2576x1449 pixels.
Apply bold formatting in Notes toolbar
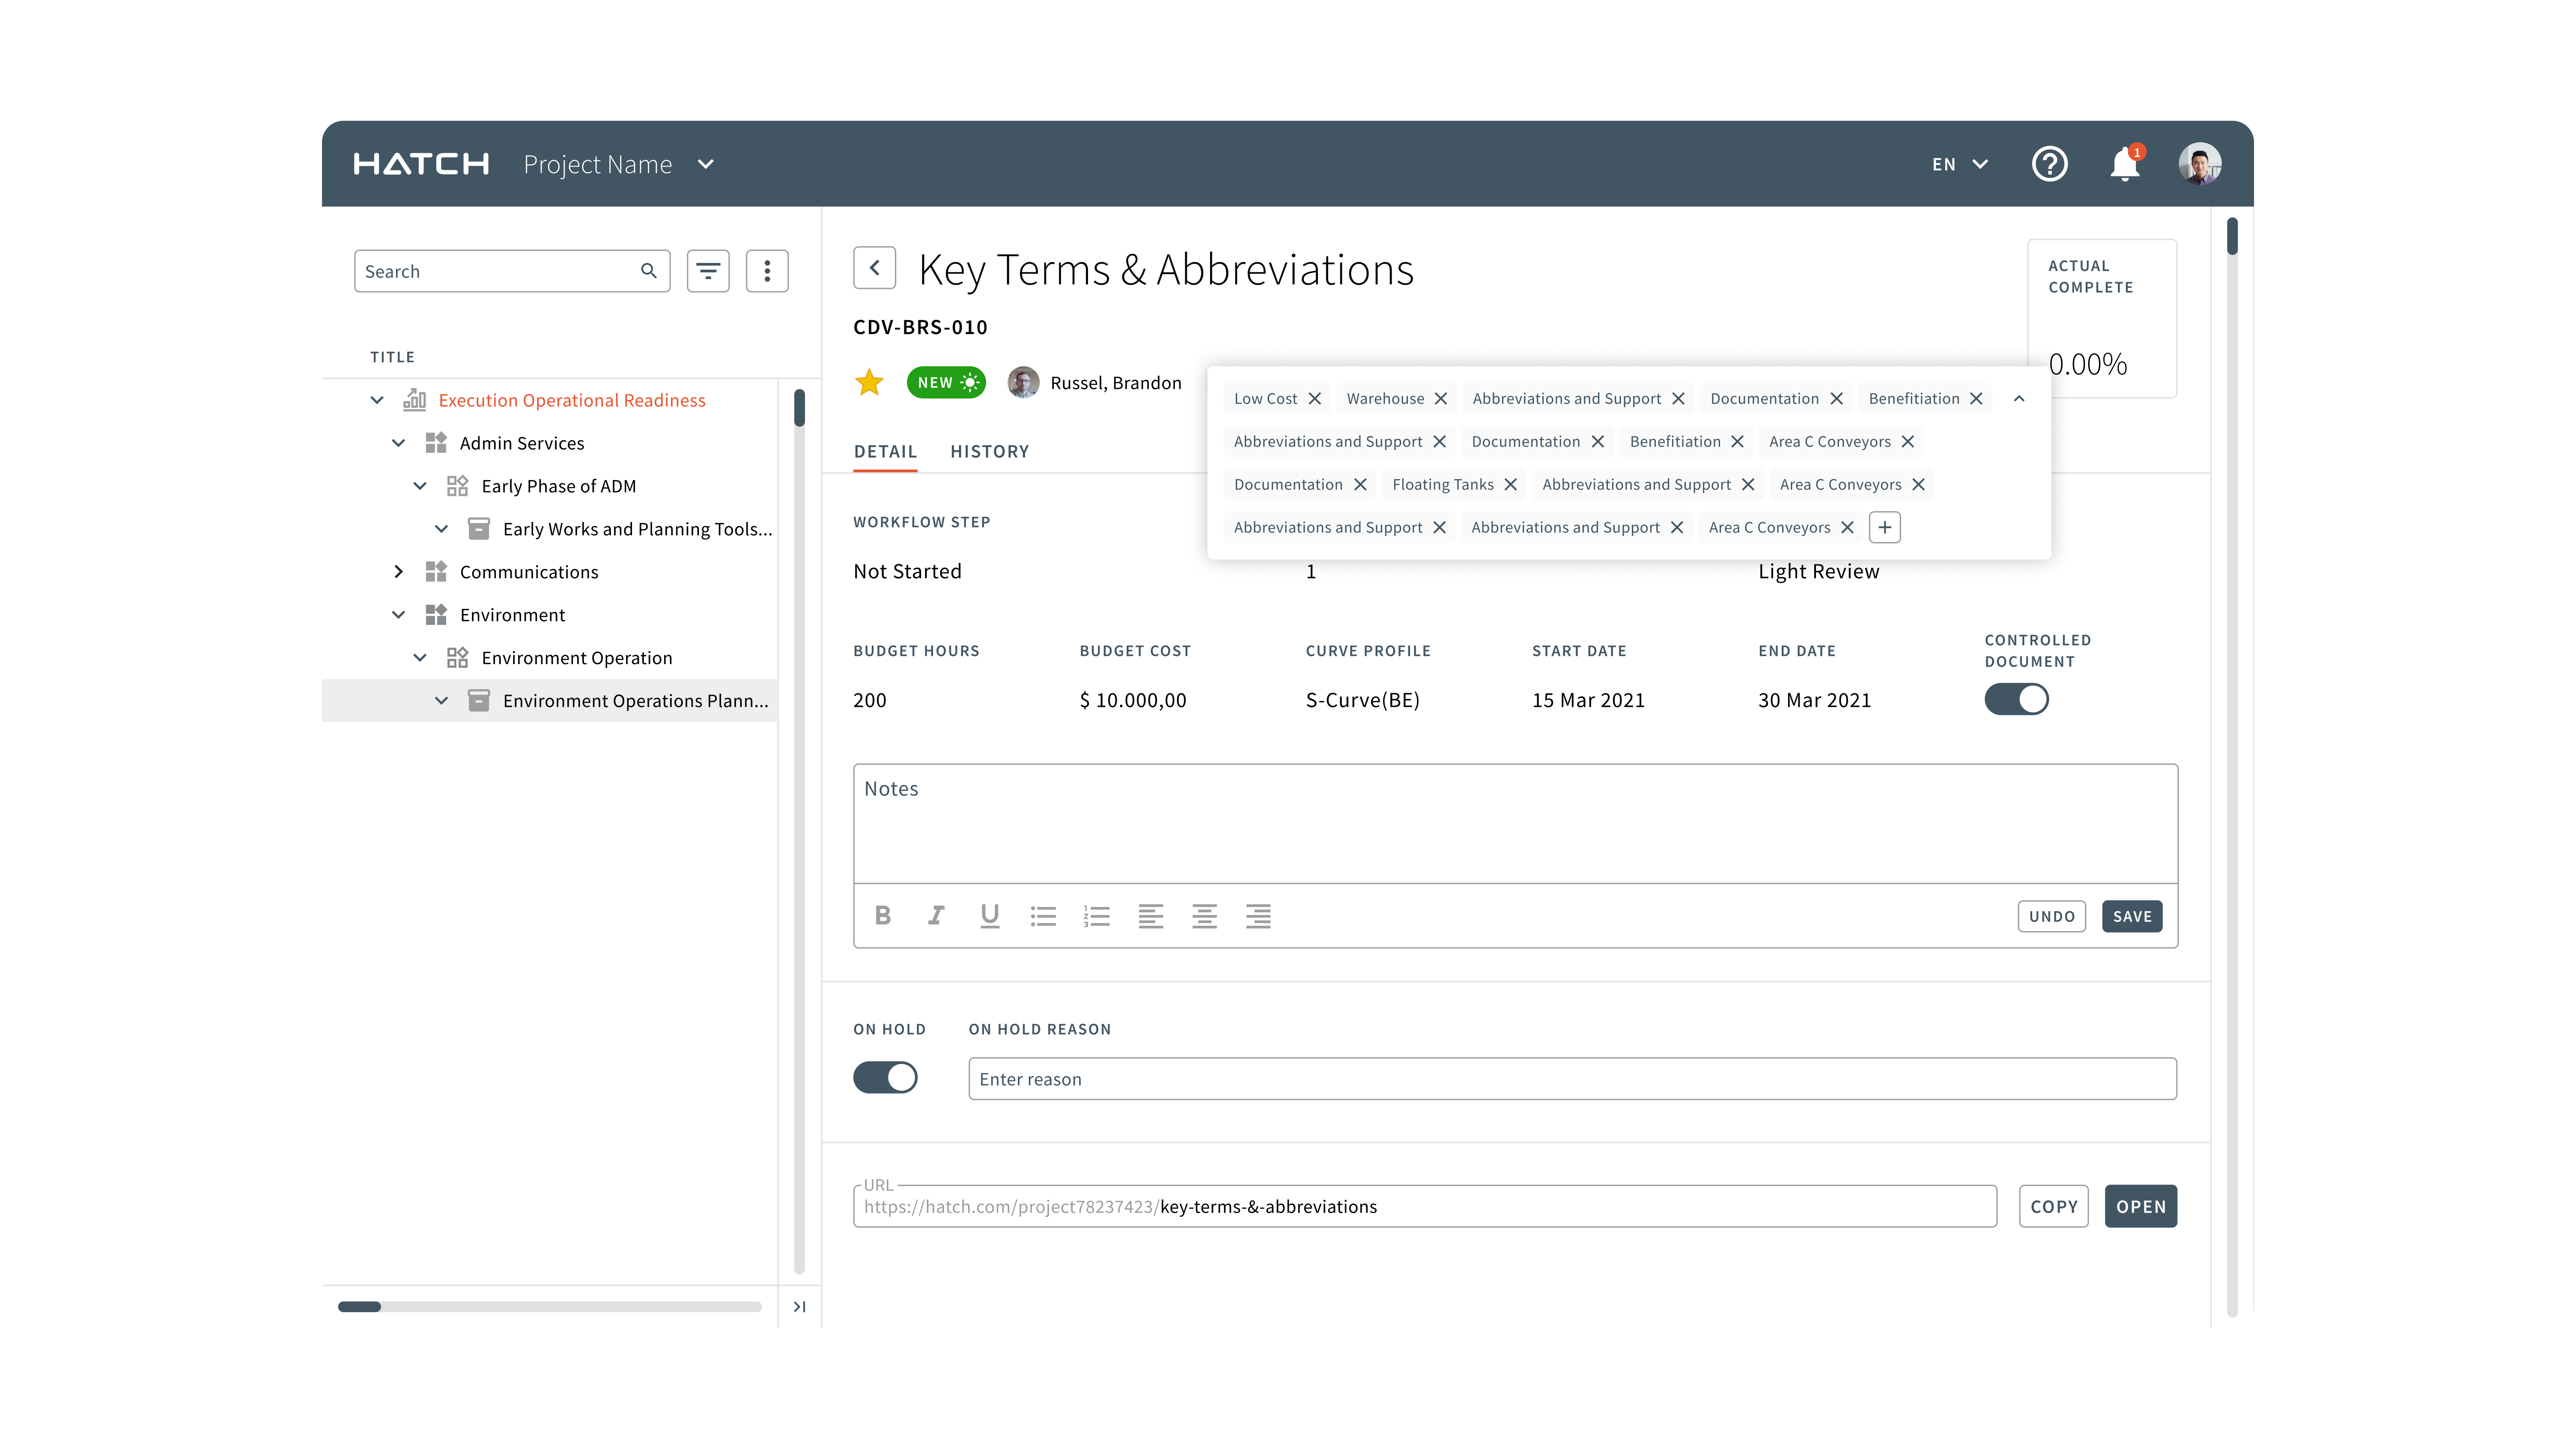click(882, 915)
